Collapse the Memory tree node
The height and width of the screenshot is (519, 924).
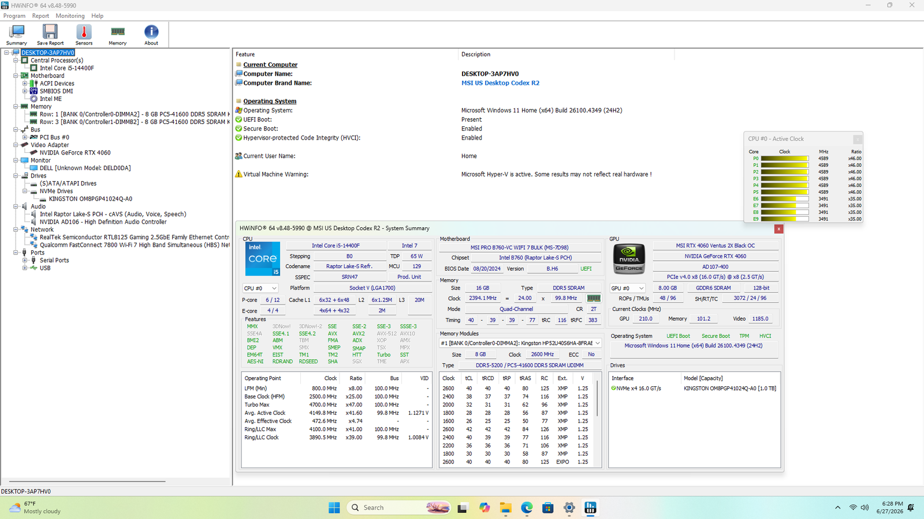click(16, 107)
